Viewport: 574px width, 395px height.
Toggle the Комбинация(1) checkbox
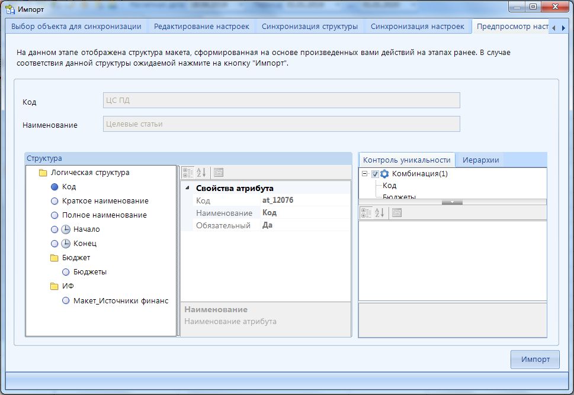pyautogui.click(x=375, y=174)
